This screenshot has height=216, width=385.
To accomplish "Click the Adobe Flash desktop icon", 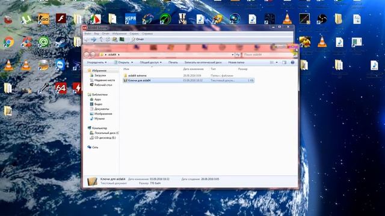I will pyautogui.click(x=61, y=19).
